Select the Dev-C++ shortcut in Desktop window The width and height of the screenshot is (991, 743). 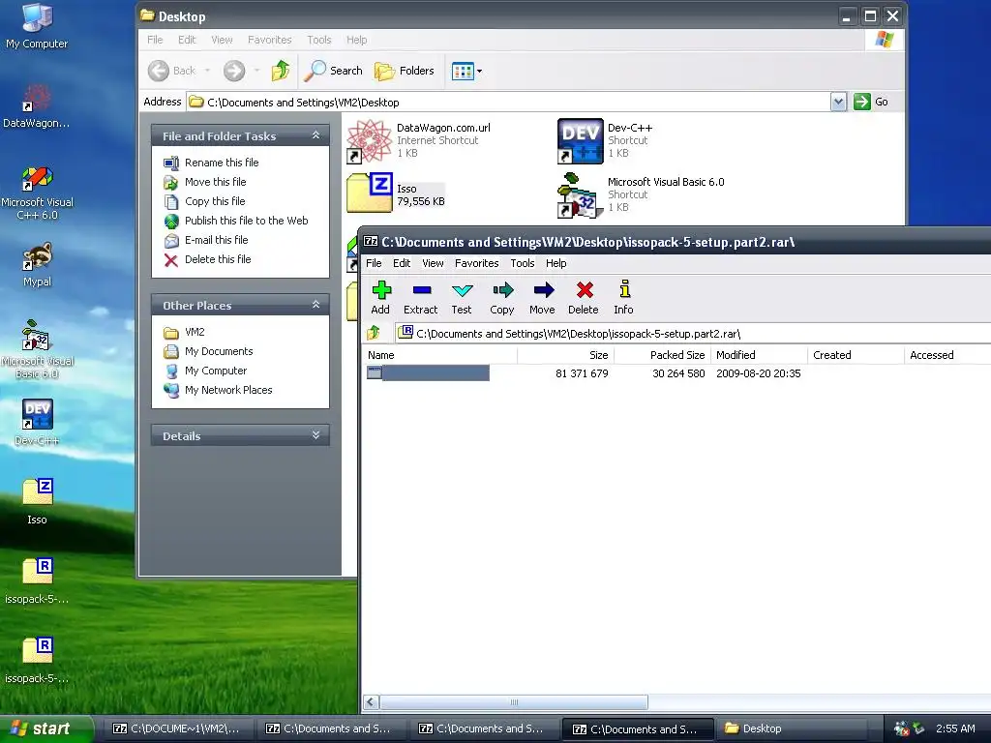pyautogui.click(x=606, y=140)
